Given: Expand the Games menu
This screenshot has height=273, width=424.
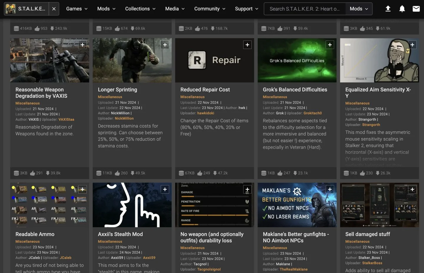Looking at the screenshot, I should point(77,9).
